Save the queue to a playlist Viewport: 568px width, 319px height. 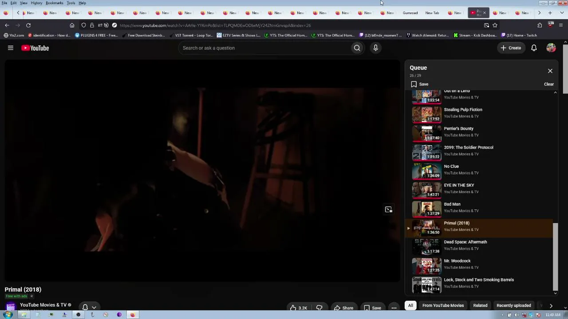point(419,84)
